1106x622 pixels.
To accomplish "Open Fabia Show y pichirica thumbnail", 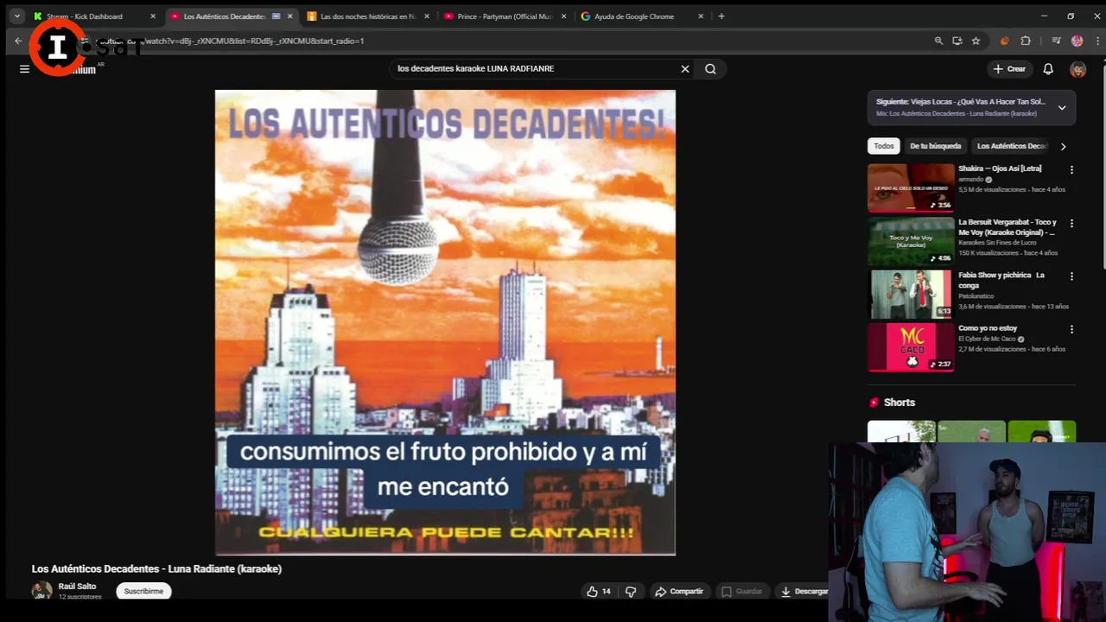I will [x=911, y=295].
